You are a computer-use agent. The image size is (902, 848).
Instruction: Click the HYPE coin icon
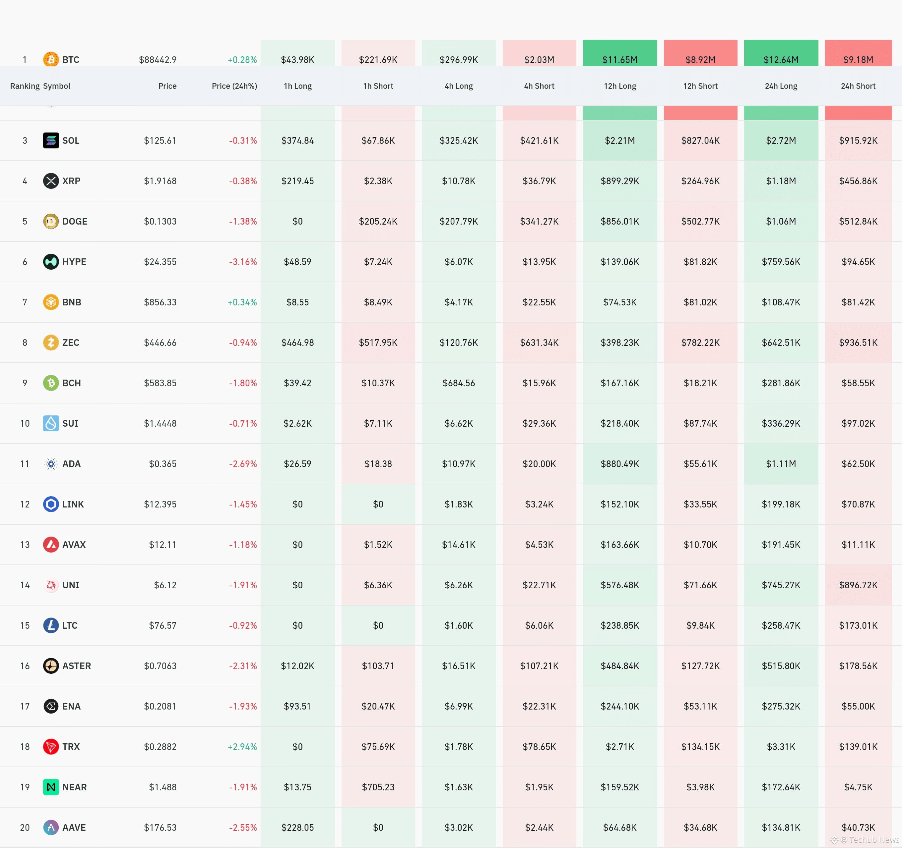pyautogui.click(x=51, y=261)
